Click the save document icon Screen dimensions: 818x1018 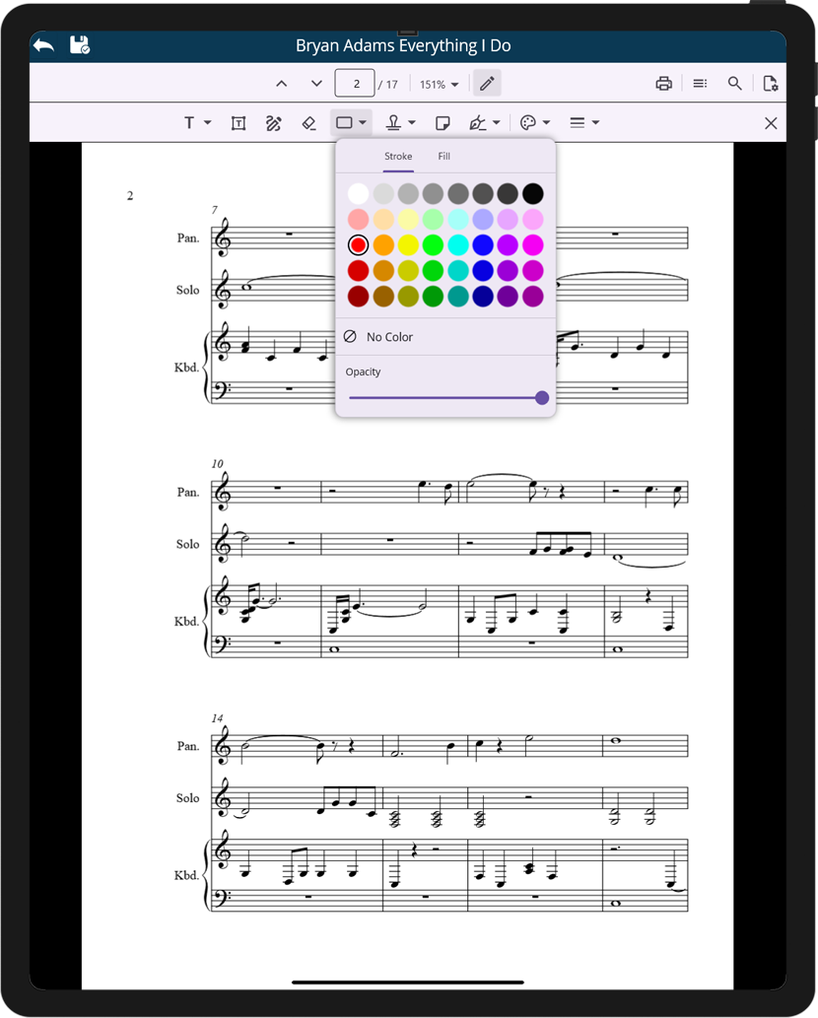click(80, 45)
